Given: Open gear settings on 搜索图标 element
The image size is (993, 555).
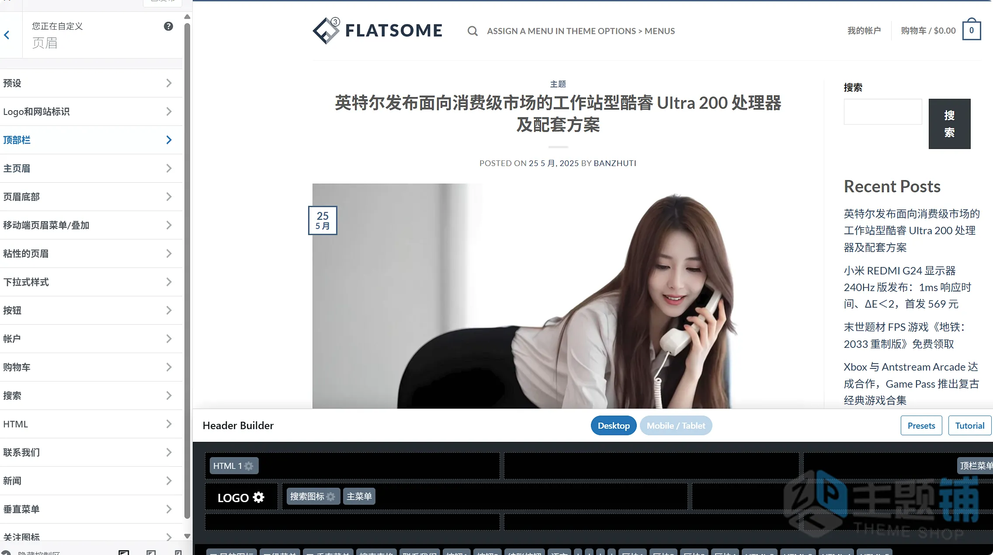Looking at the screenshot, I should 331,496.
